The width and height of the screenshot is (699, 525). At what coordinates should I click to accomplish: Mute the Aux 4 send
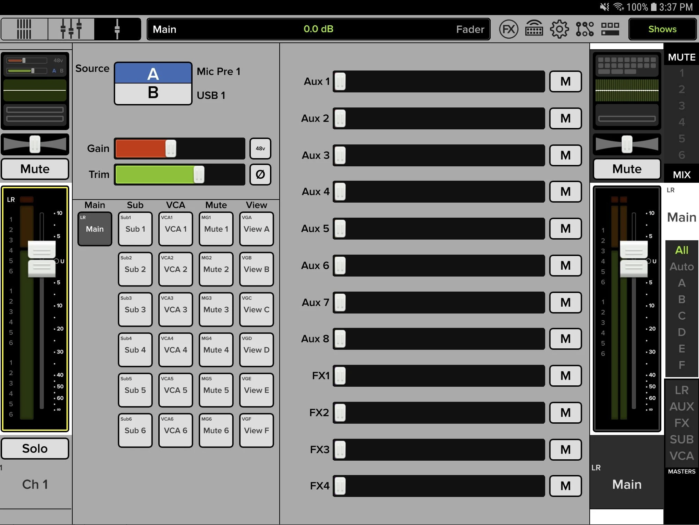coord(565,192)
